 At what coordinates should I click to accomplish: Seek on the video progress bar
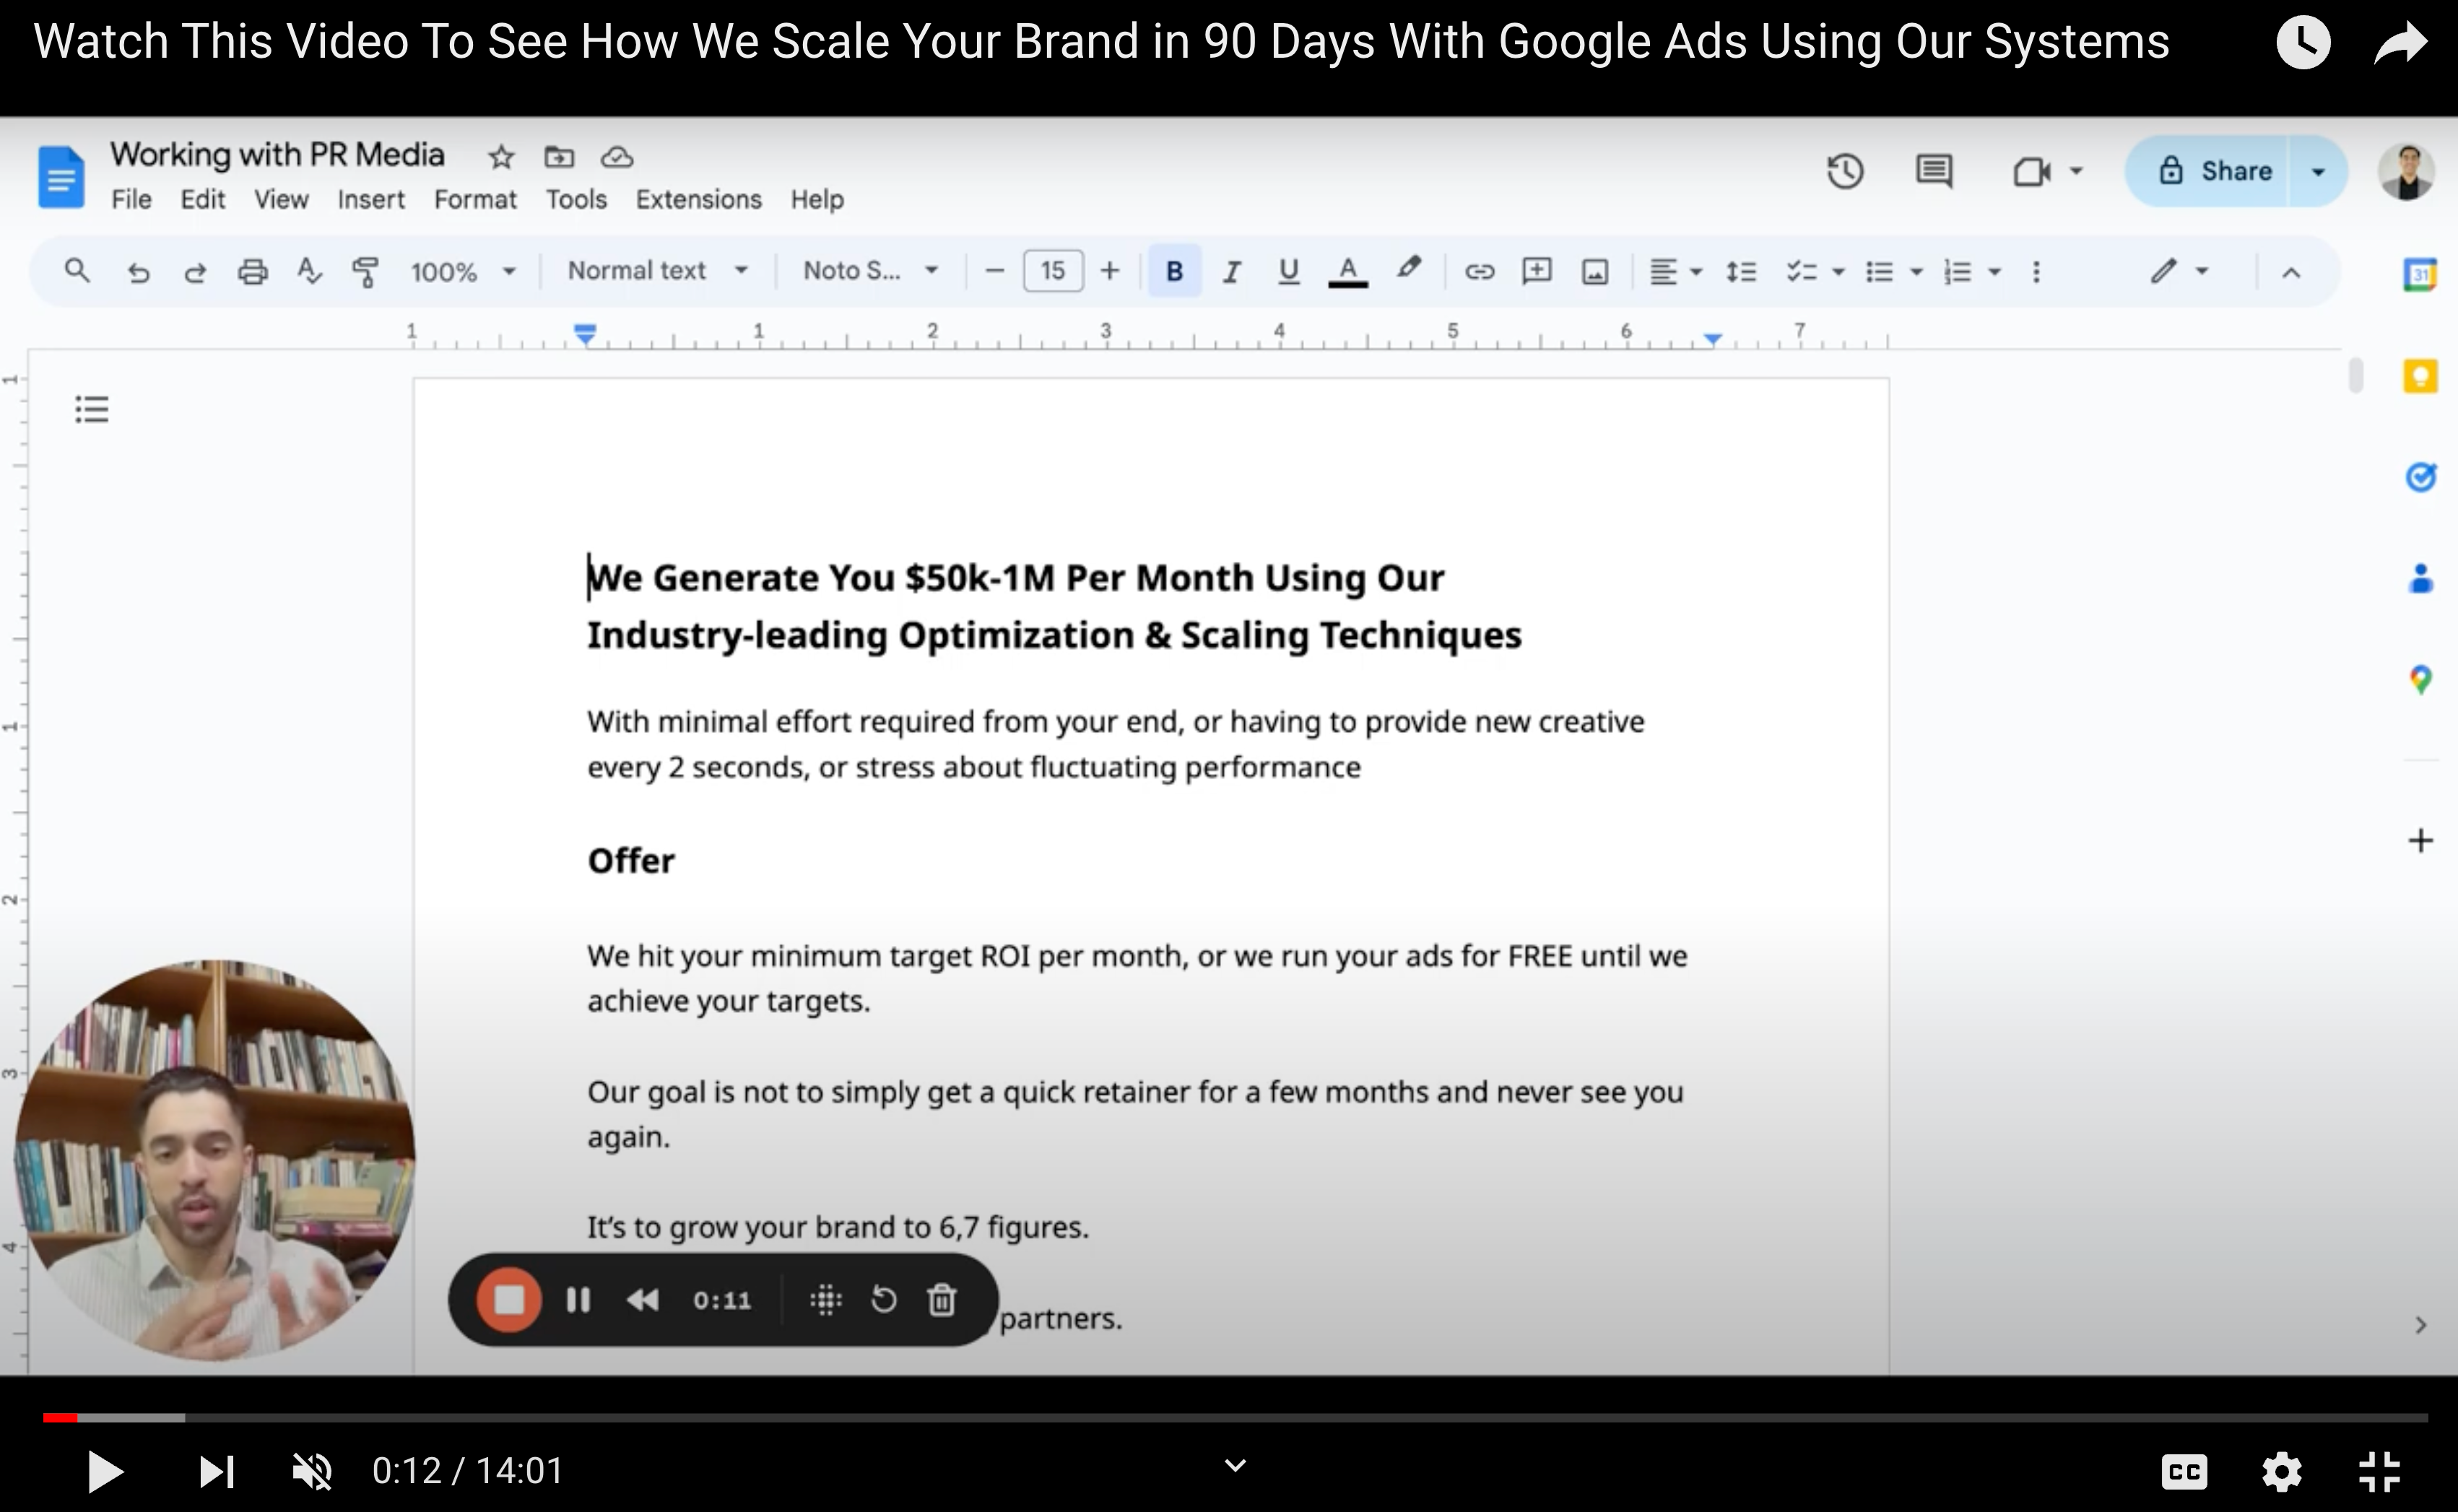coord(1235,1417)
